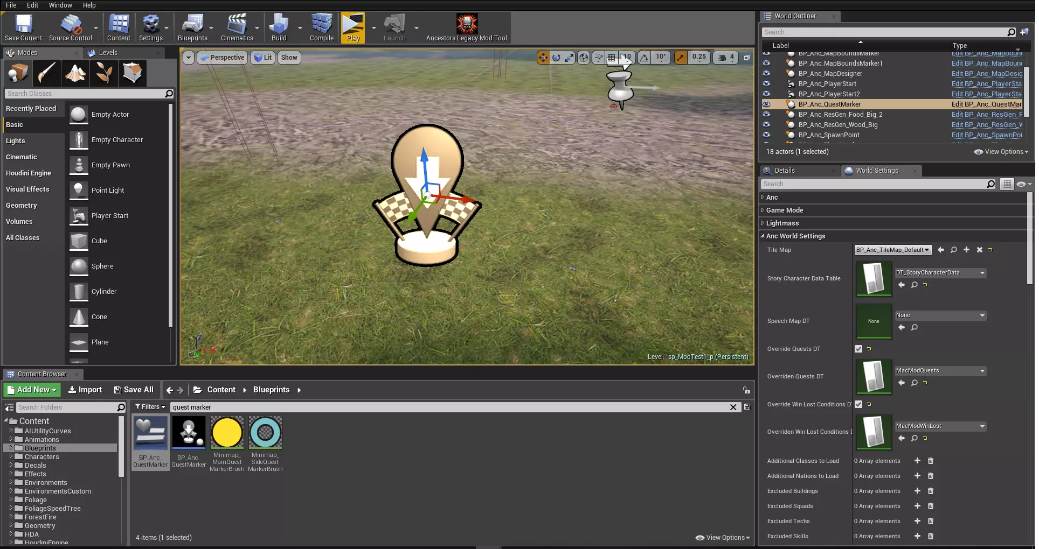The height and width of the screenshot is (549, 1039).
Task: Click Edit BP_Anc_MapDesigner link
Action: [x=986, y=74]
